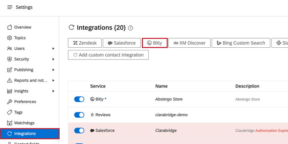
Task: Click the Description column header
Action: 247,86
